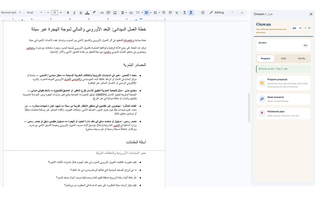Click the أسئلة المقابلات heading

(x=136, y=142)
